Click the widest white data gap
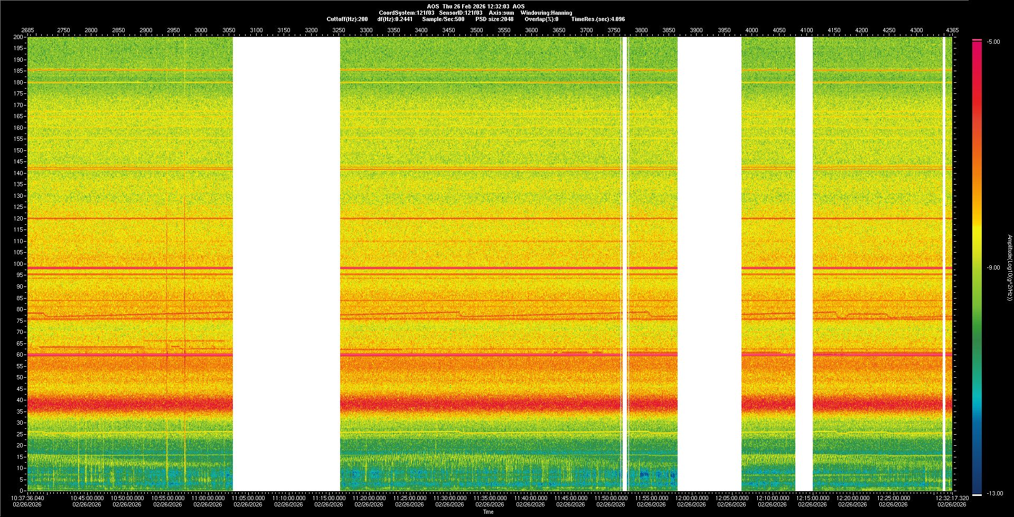Viewport: 1014px width, 517px height. (x=286, y=264)
